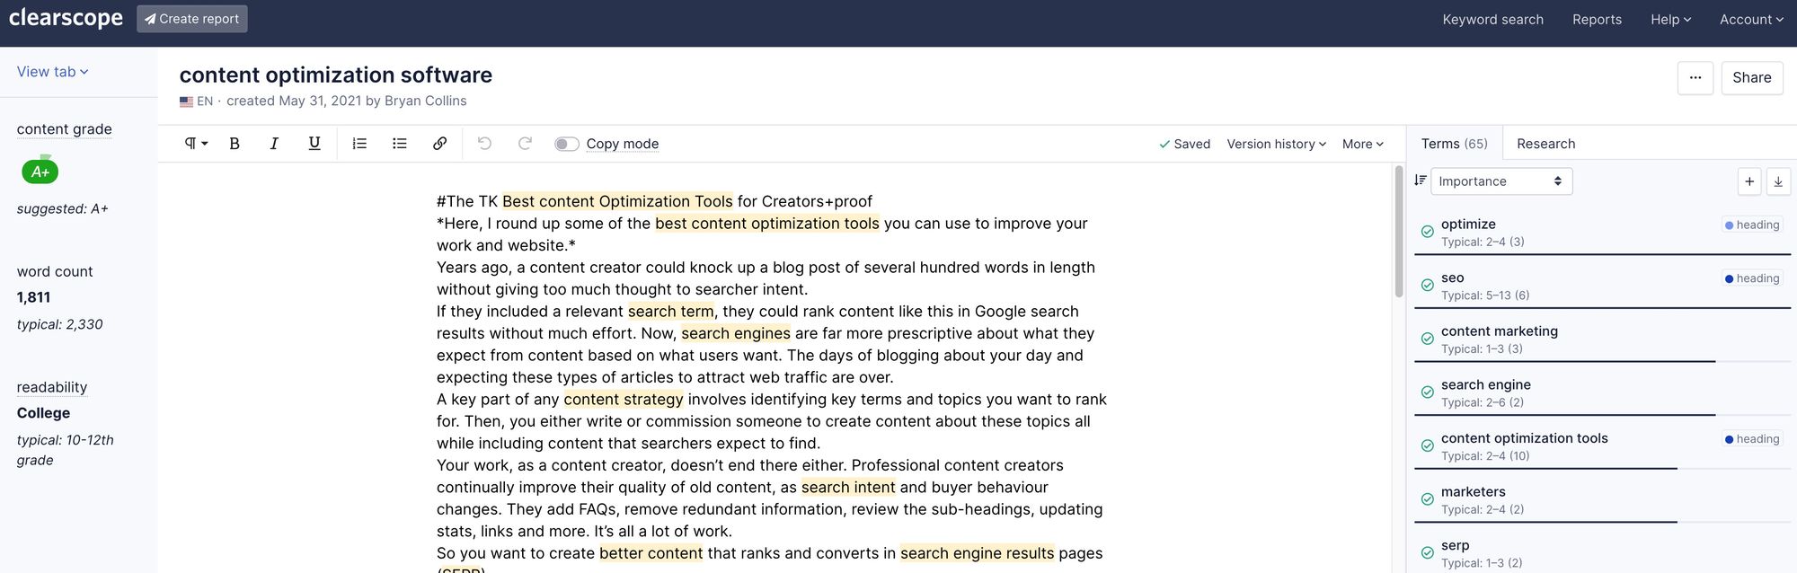
Task: Insert a bulleted list
Action: click(x=400, y=144)
